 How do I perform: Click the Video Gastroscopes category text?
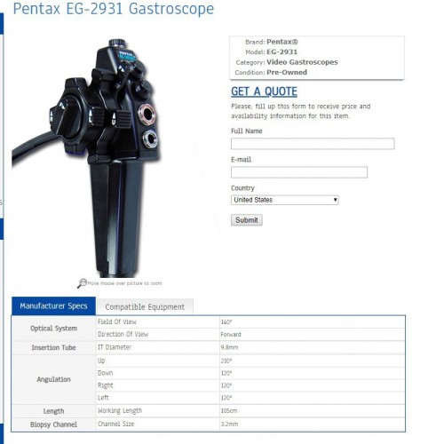pos(302,62)
